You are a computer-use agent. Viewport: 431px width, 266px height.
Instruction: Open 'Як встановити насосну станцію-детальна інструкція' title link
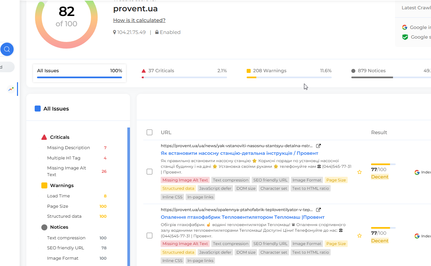click(x=239, y=153)
